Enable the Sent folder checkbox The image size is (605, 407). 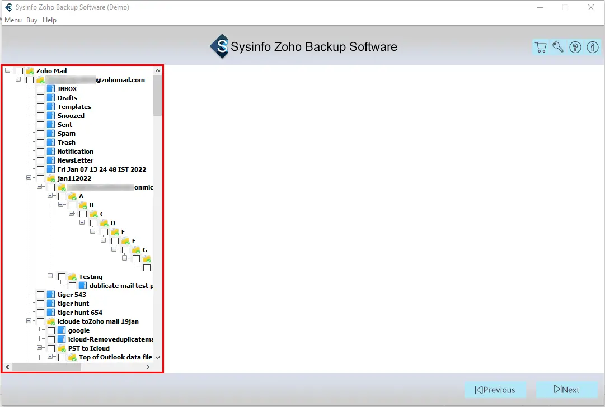40,125
